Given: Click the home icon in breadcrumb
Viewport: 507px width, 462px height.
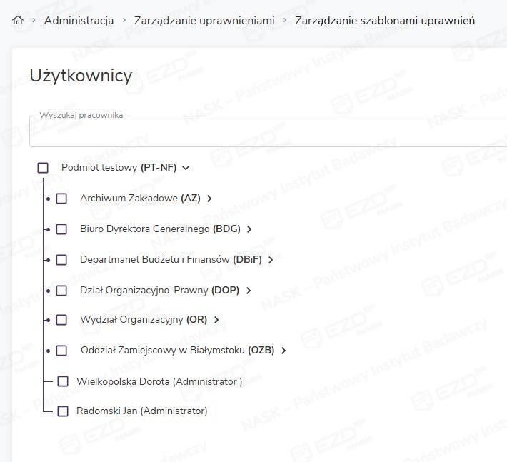Looking at the screenshot, I should 18,20.
